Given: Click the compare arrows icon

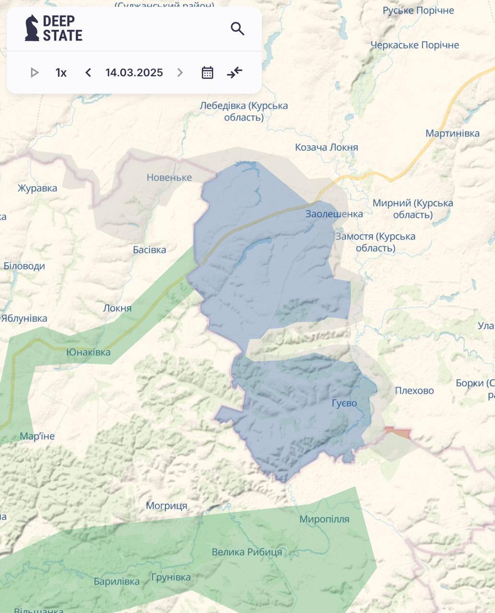Looking at the screenshot, I should 235,73.
